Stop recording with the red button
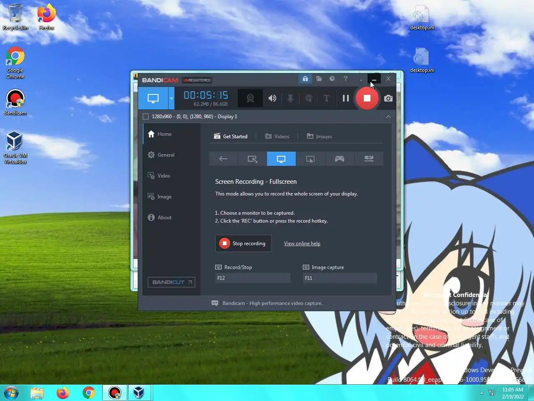The image size is (534, 401). 367,98
